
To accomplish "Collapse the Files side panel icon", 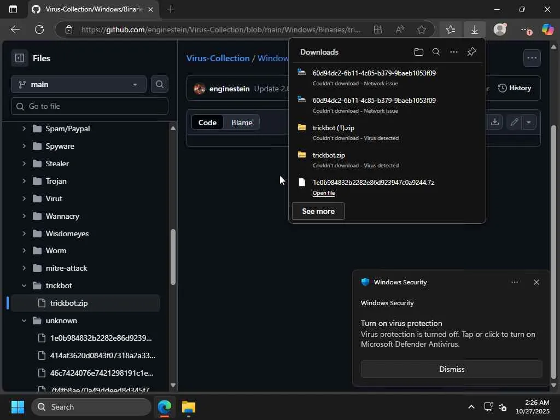I will (20, 58).
